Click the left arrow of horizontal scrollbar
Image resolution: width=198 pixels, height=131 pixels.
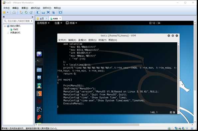point(36,125)
